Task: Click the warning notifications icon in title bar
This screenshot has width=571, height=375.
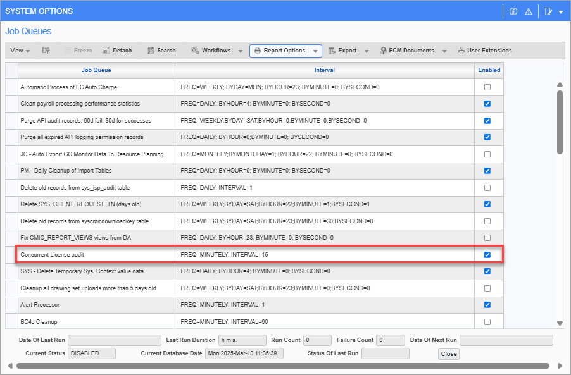Action: [x=529, y=11]
